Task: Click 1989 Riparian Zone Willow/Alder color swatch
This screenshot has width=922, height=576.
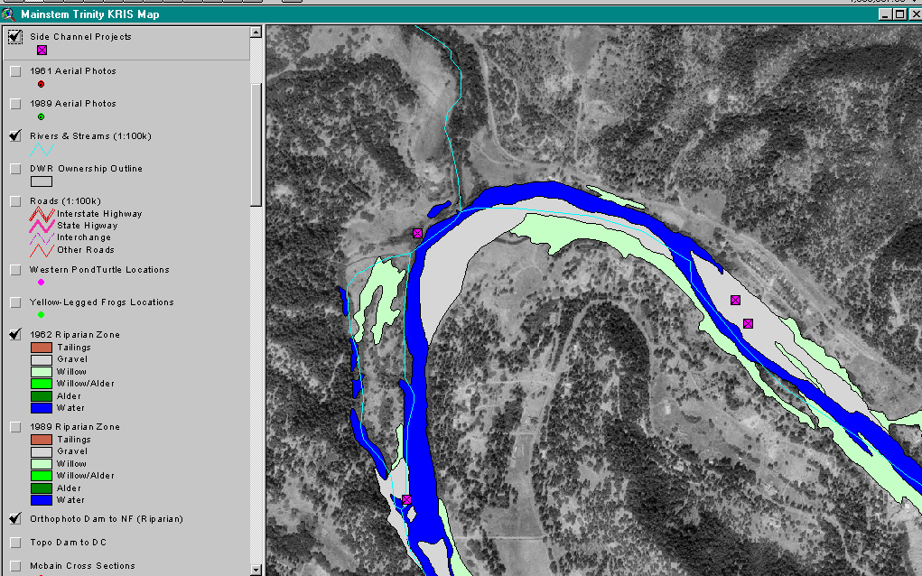Action: [x=42, y=476]
